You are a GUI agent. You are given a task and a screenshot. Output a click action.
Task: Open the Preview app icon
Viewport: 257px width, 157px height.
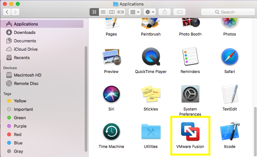(112, 57)
